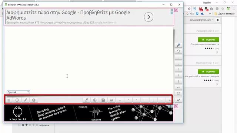Open the info circle icon in bottom toolbar

pos(17,100)
